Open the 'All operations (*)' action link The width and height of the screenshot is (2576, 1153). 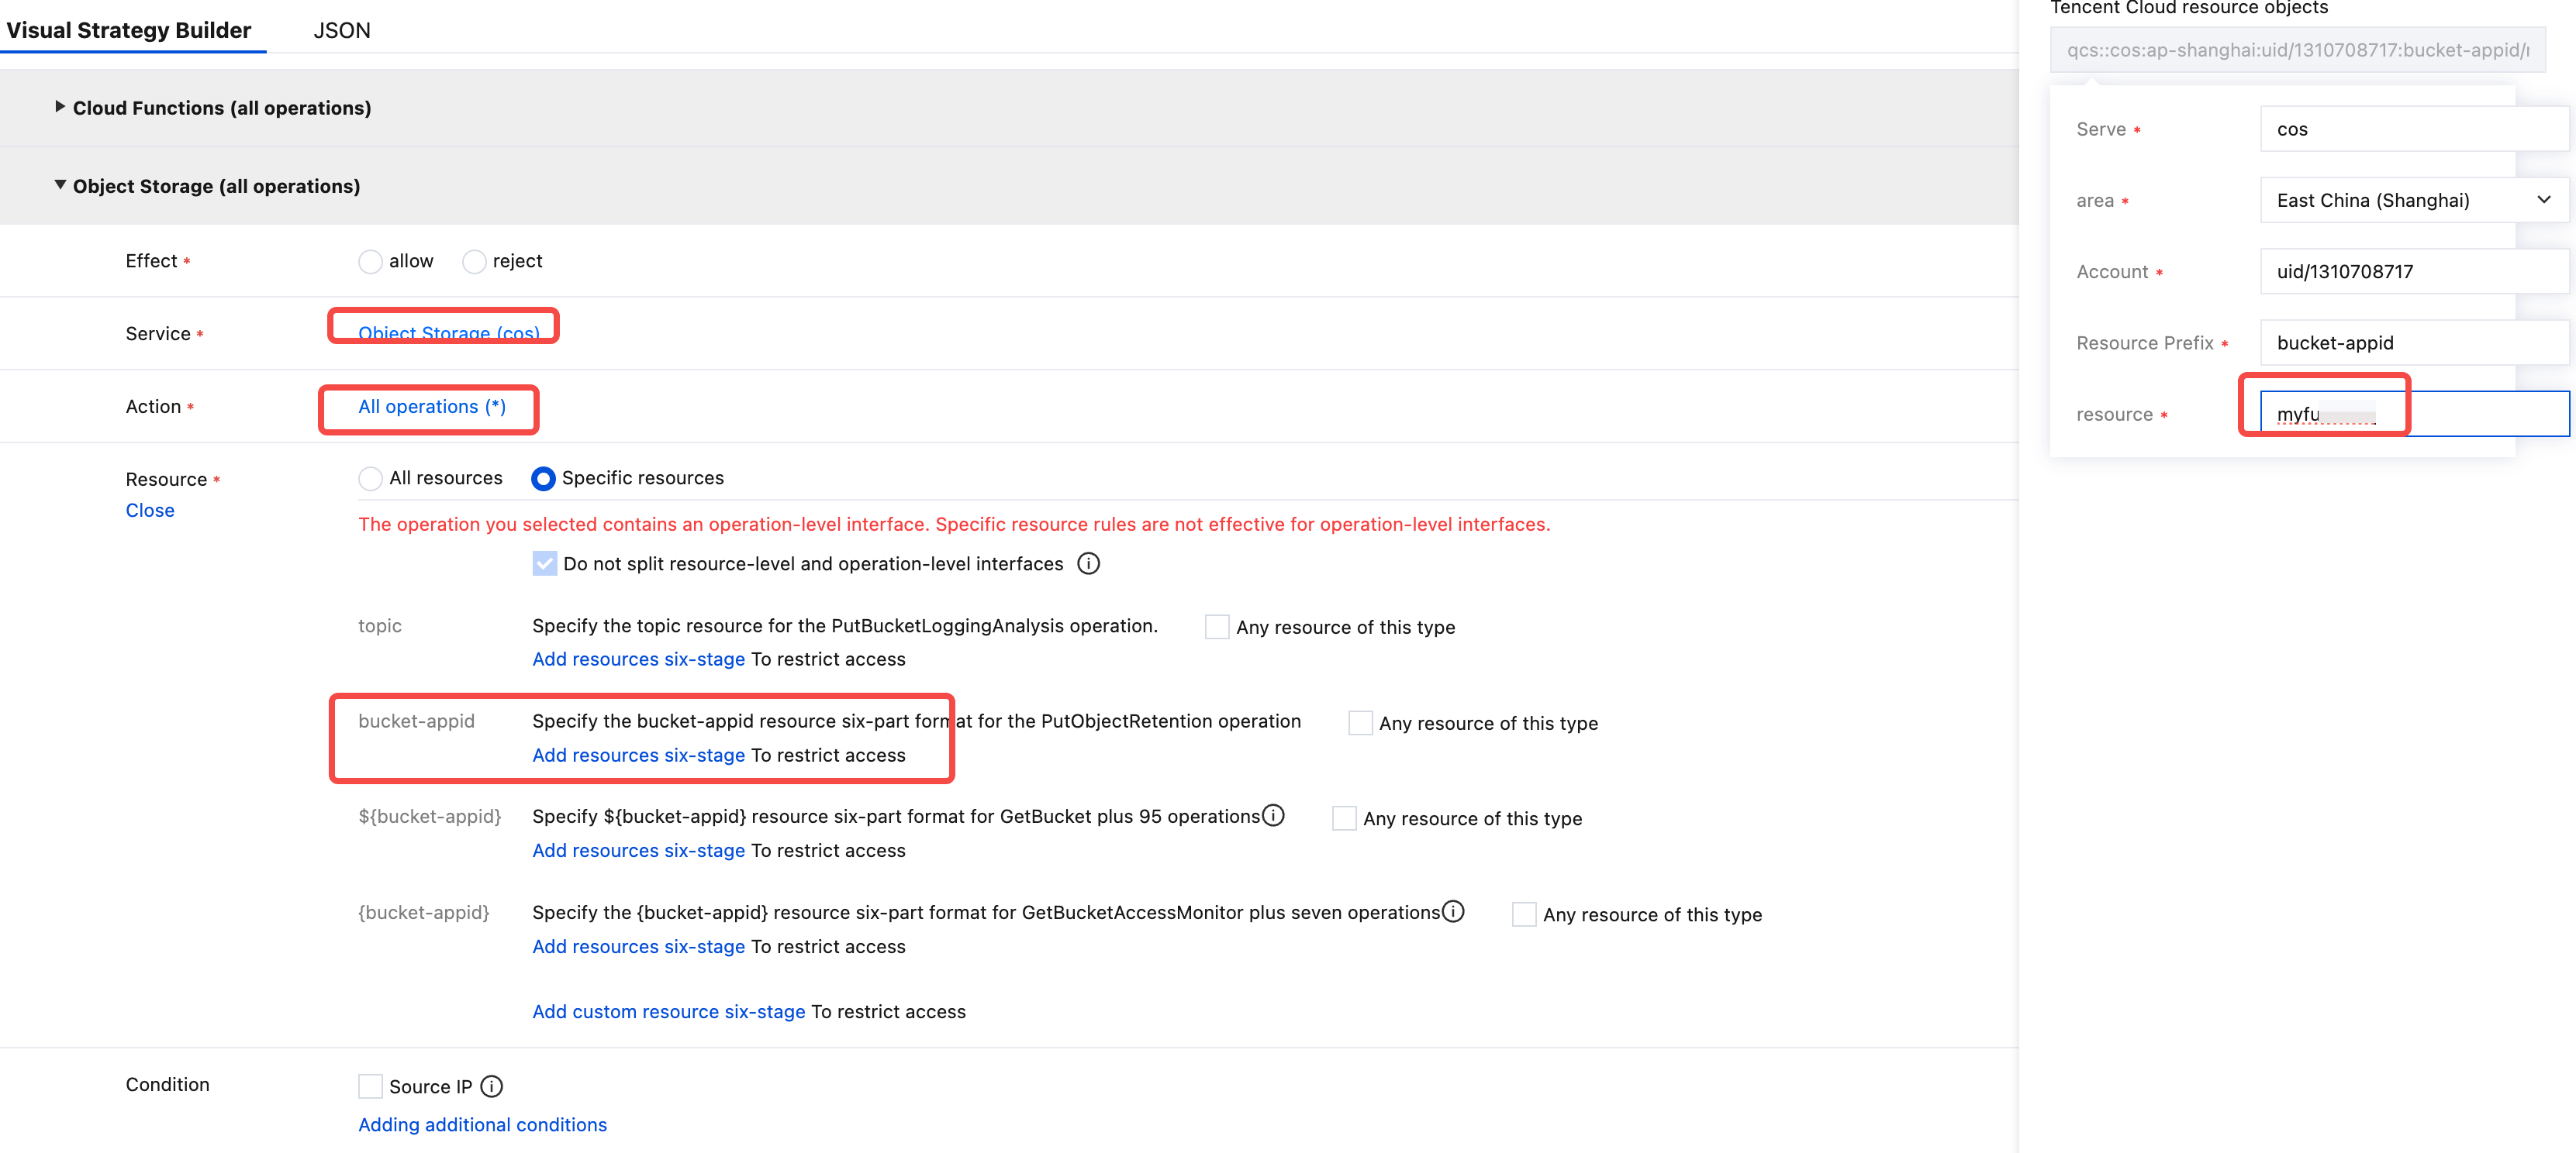tap(432, 407)
